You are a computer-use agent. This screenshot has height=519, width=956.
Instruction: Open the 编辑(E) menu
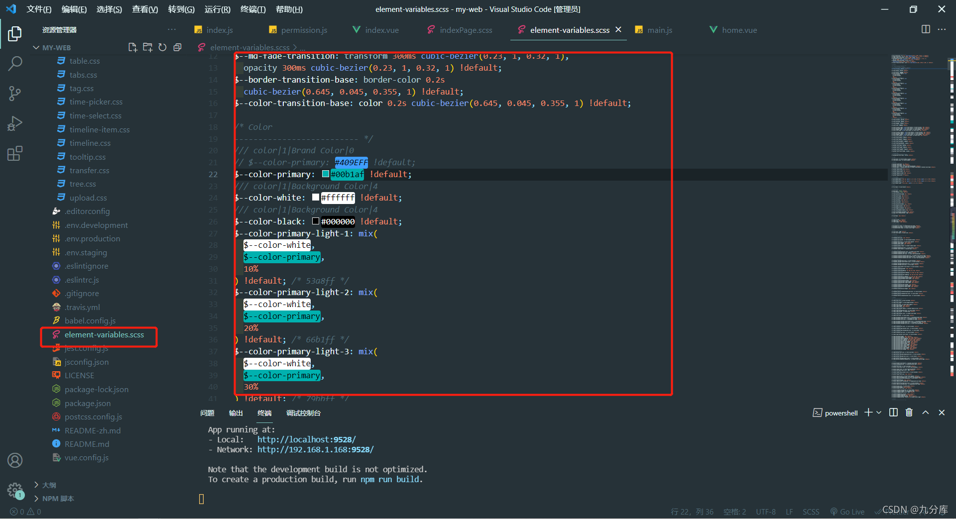pyautogui.click(x=74, y=9)
